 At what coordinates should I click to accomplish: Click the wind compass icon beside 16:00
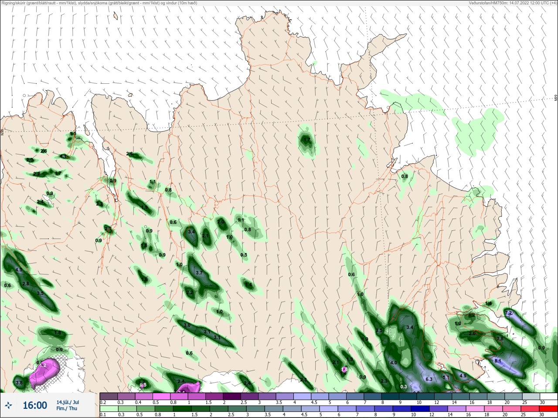click(x=8, y=406)
